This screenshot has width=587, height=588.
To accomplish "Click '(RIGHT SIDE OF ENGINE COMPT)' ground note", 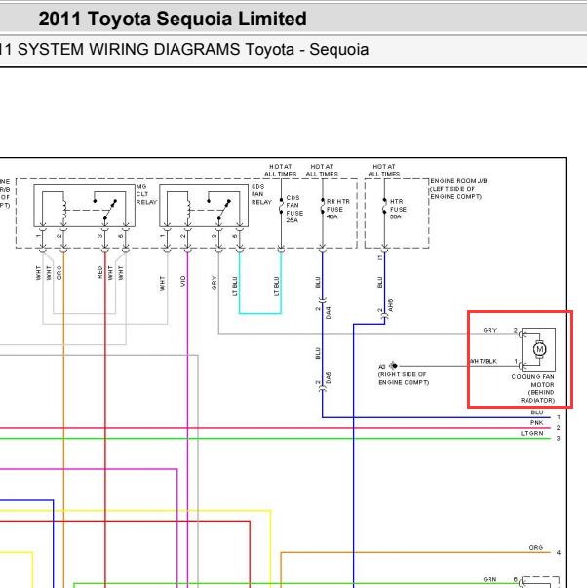I will 404,378.
